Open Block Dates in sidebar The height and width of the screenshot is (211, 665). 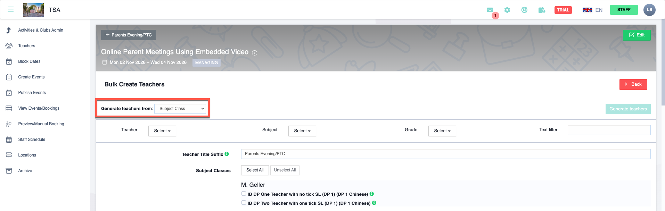tap(29, 61)
